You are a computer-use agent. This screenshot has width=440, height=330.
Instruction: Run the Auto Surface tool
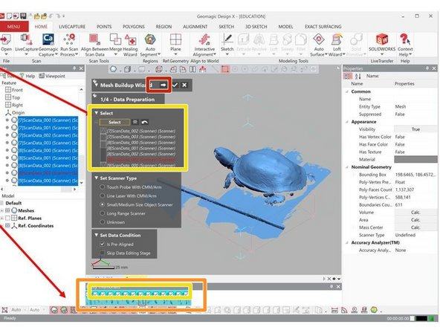319,45
